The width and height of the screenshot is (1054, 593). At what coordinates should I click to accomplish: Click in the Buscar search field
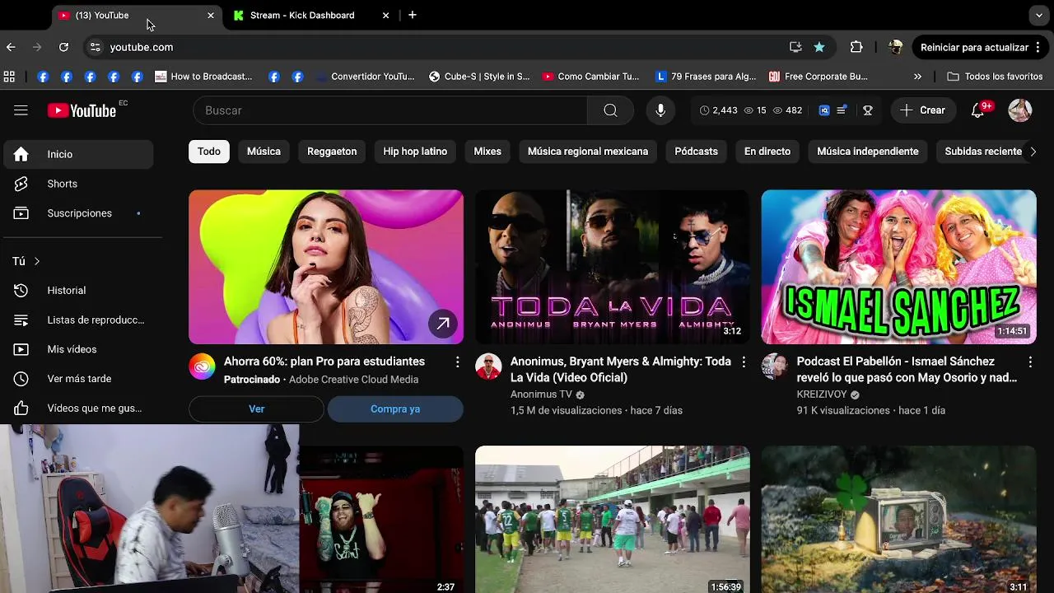coord(390,110)
